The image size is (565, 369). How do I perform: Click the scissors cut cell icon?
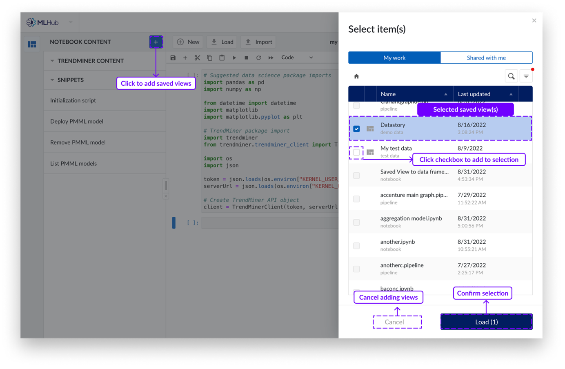(x=197, y=58)
